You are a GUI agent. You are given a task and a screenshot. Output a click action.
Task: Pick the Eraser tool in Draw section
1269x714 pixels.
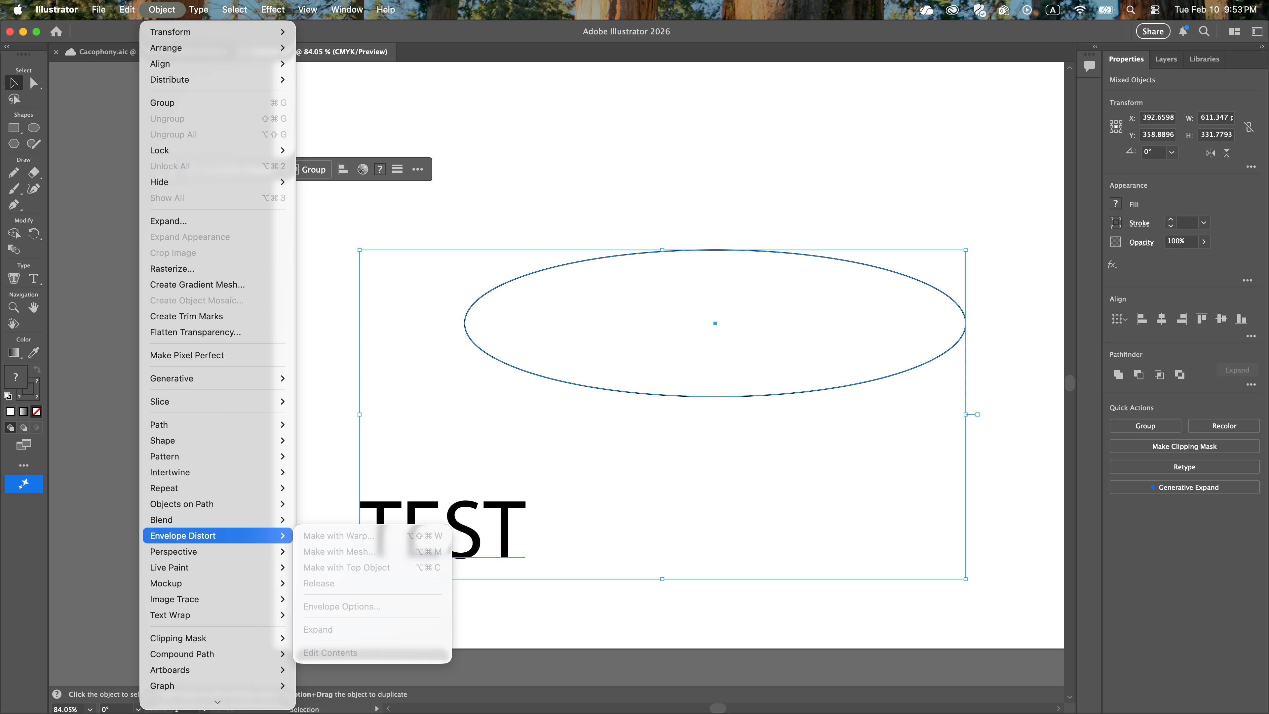click(33, 173)
